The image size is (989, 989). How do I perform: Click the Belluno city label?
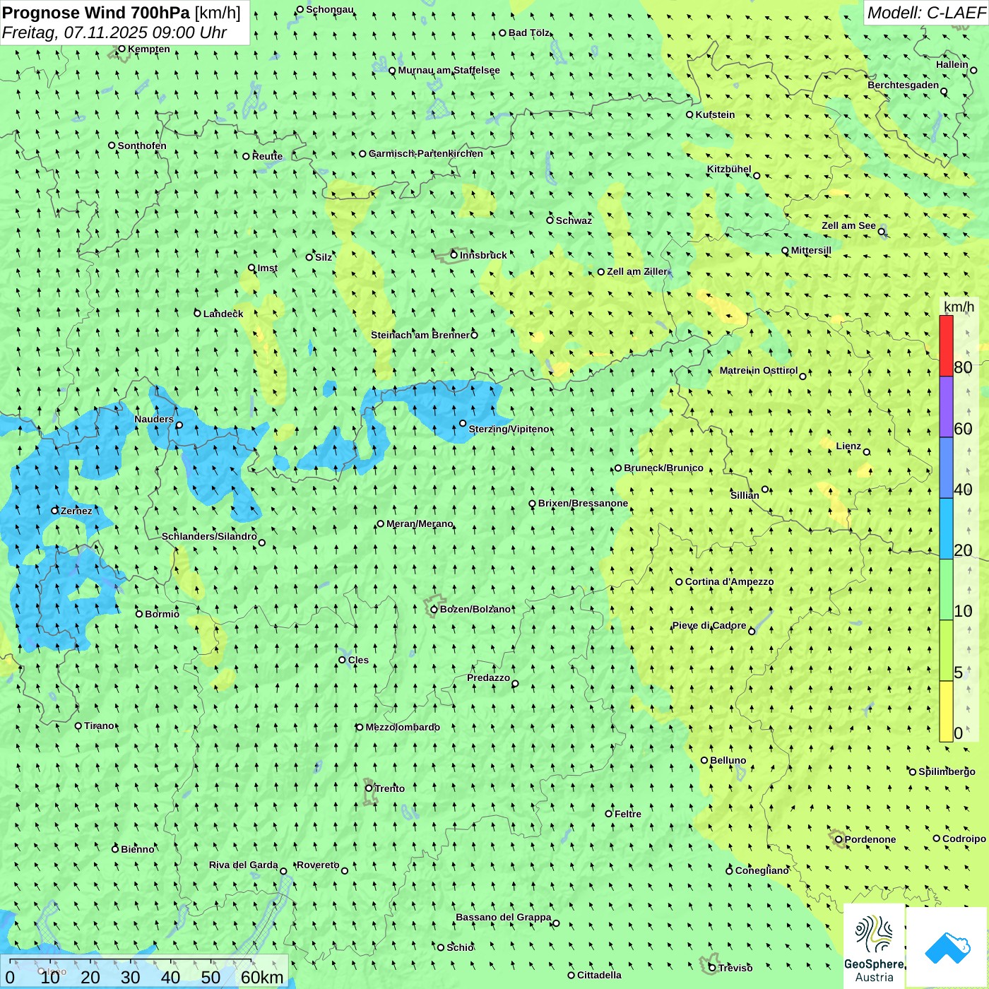point(728,760)
